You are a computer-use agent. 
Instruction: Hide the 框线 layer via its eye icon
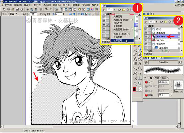(146, 29)
